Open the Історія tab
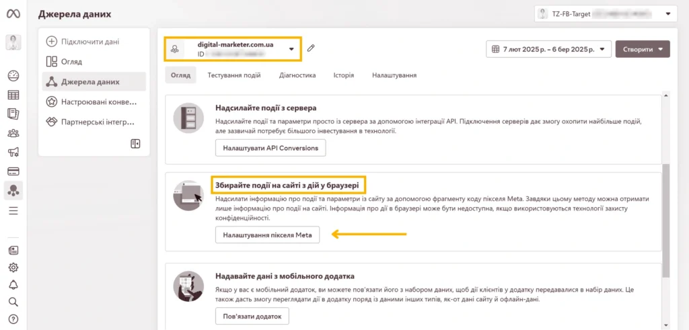The height and width of the screenshot is (330, 689). 344,75
